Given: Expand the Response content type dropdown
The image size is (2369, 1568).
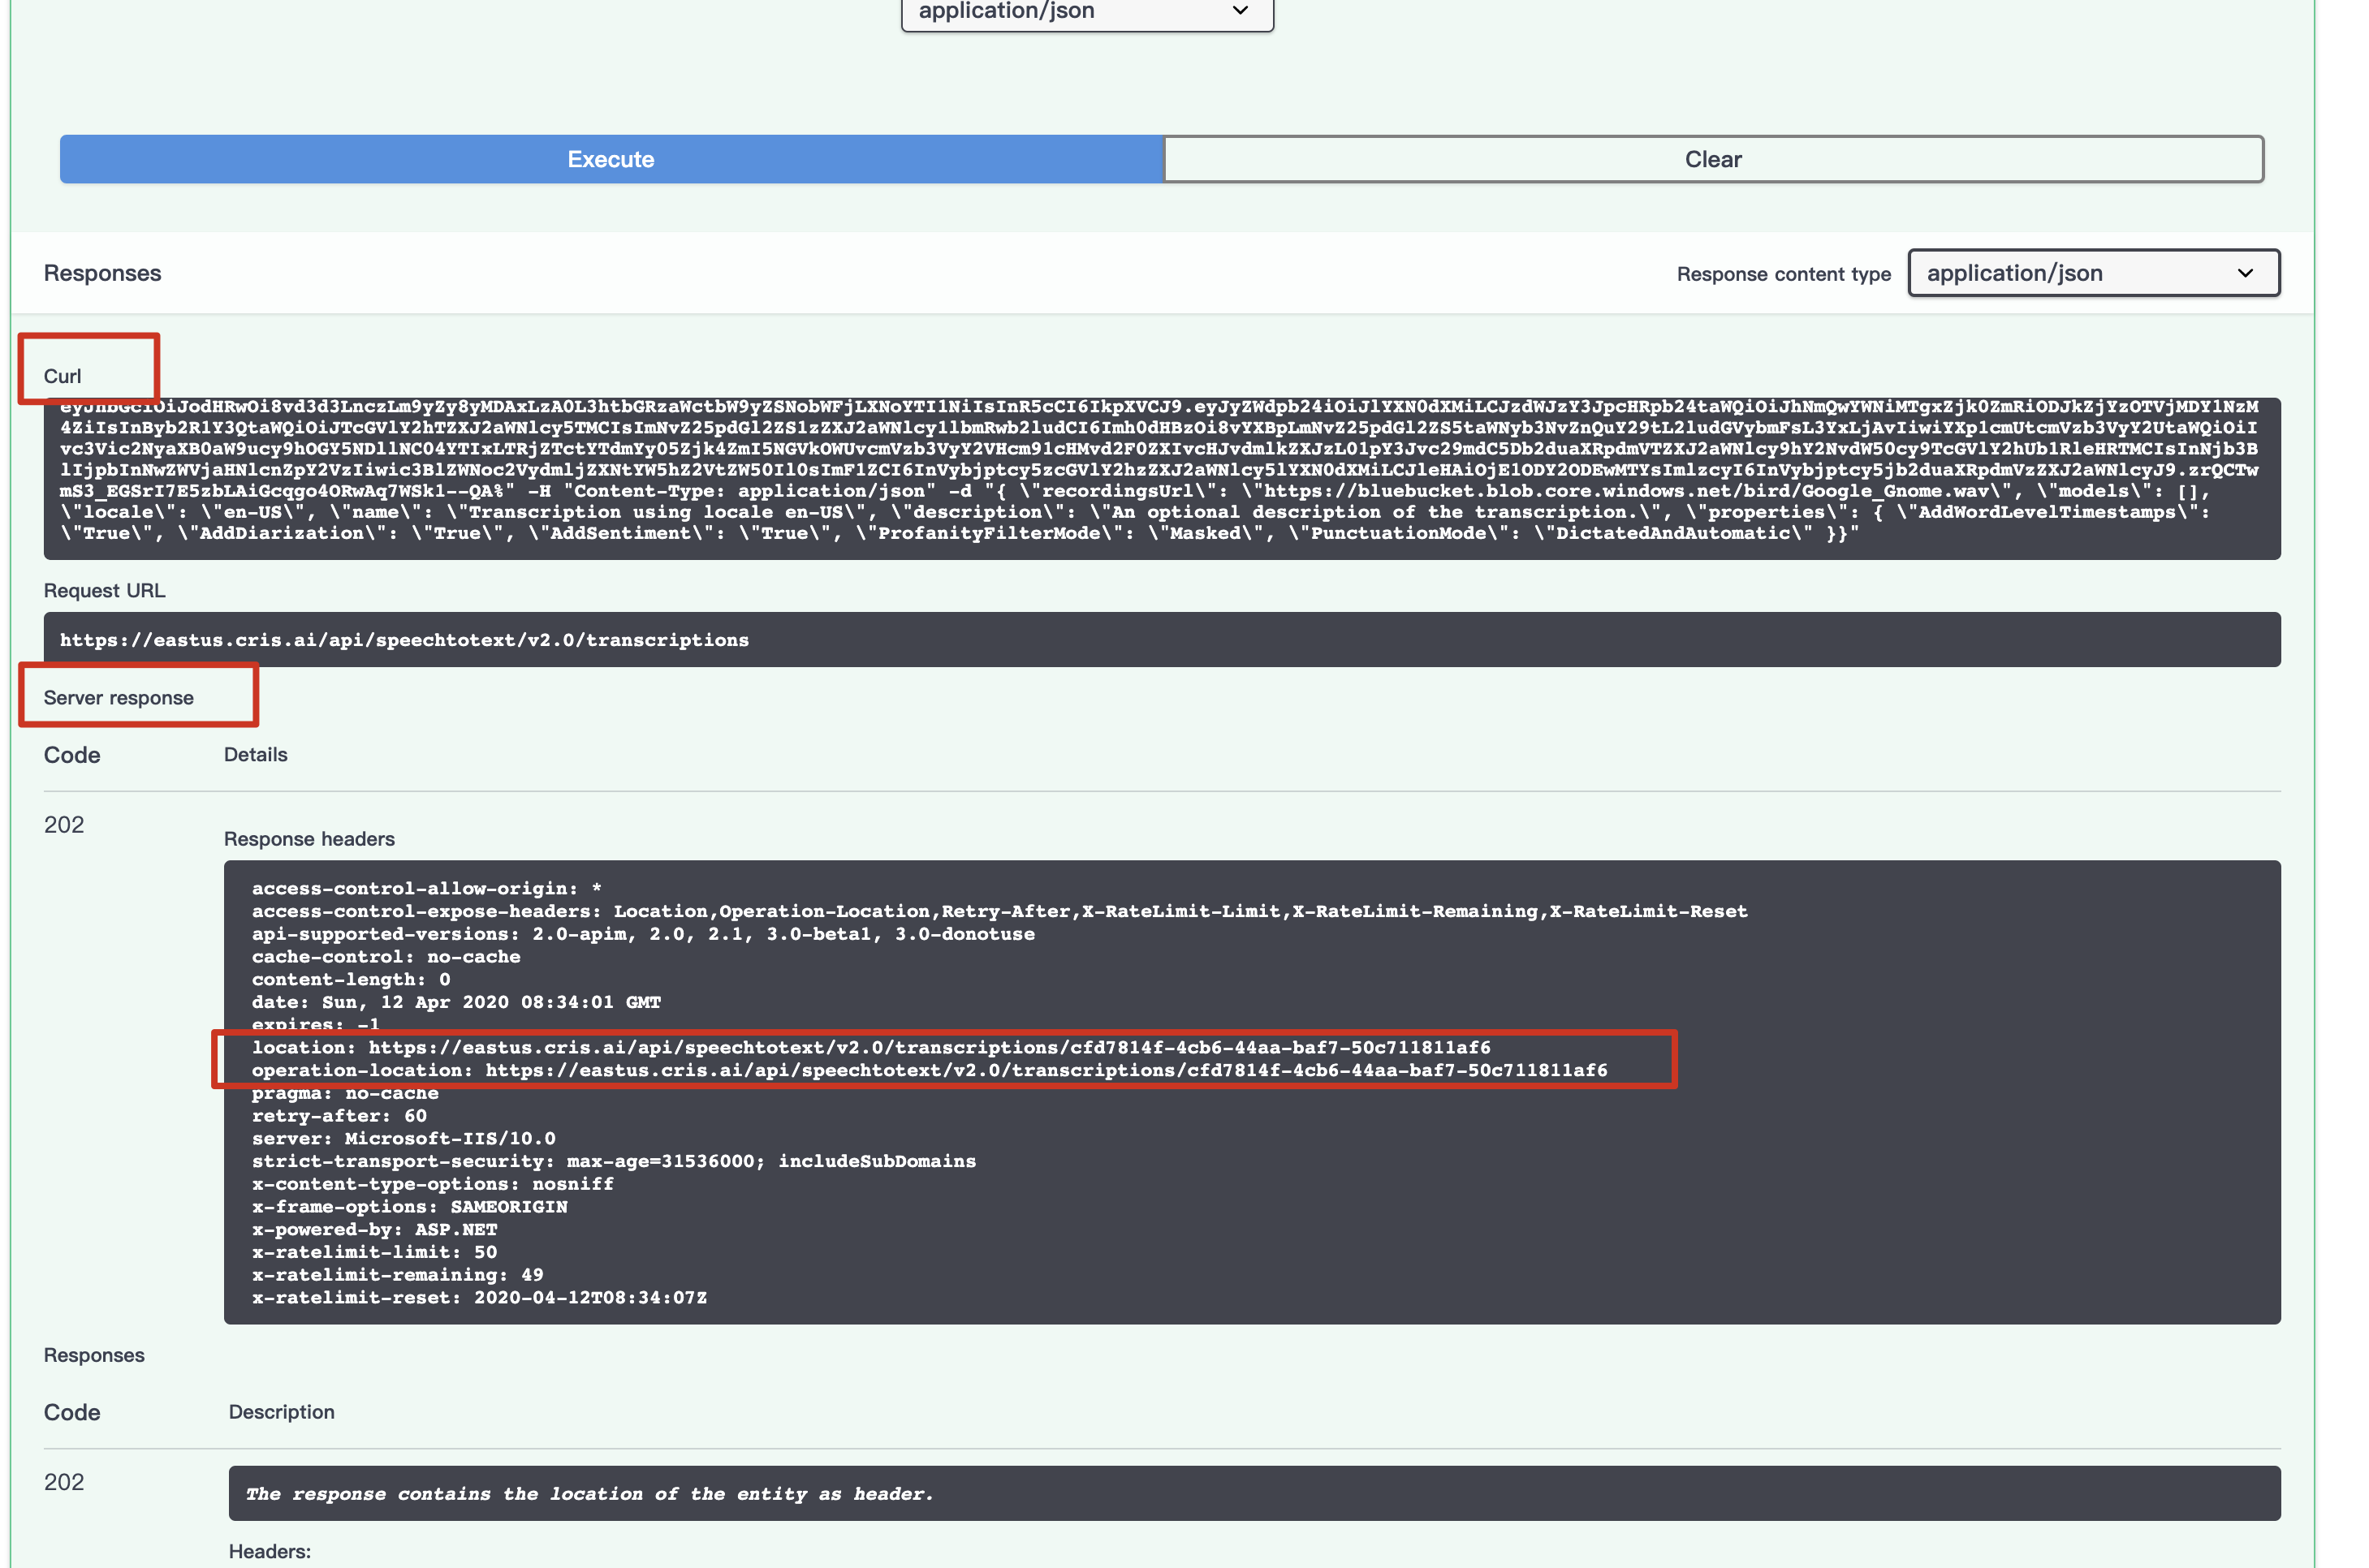Looking at the screenshot, I should coord(2092,273).
